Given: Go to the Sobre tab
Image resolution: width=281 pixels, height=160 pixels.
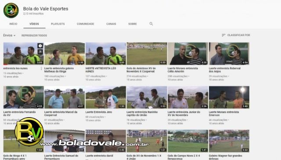Looking at the screenshot, I should 133,24.
